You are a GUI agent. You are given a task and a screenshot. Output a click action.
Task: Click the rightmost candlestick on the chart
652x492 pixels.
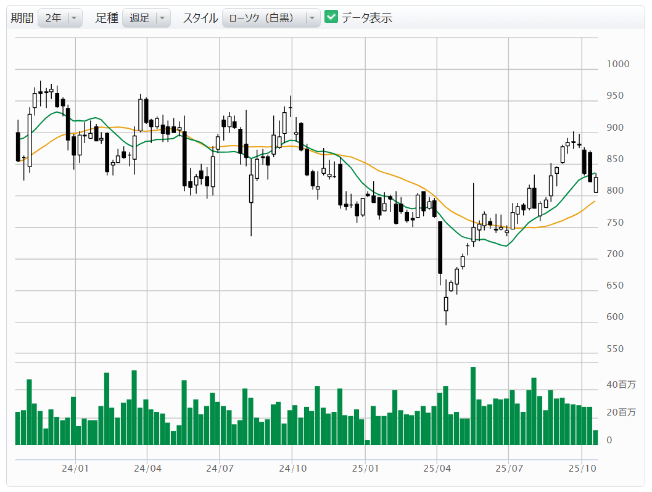pyautogui.click(x=596, y=185)
